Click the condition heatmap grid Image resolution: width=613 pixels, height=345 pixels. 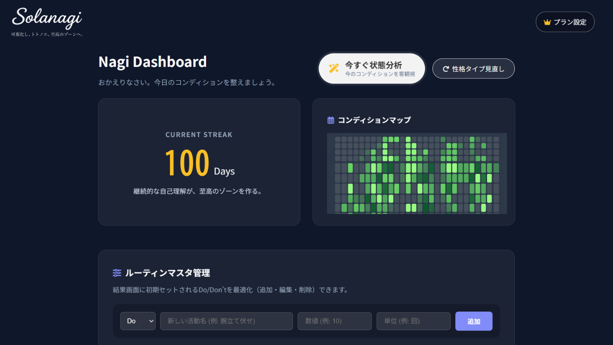[x=417, y=173]
